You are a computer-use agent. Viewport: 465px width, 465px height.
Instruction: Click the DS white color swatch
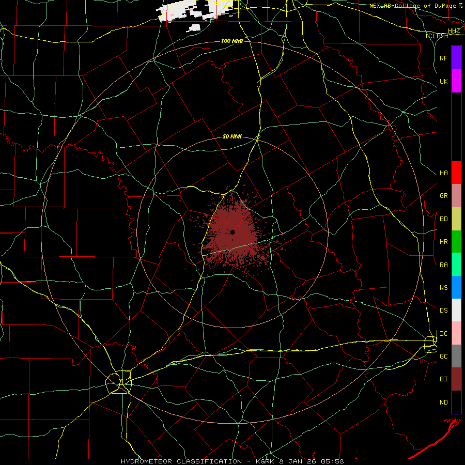tap(456, 310)
